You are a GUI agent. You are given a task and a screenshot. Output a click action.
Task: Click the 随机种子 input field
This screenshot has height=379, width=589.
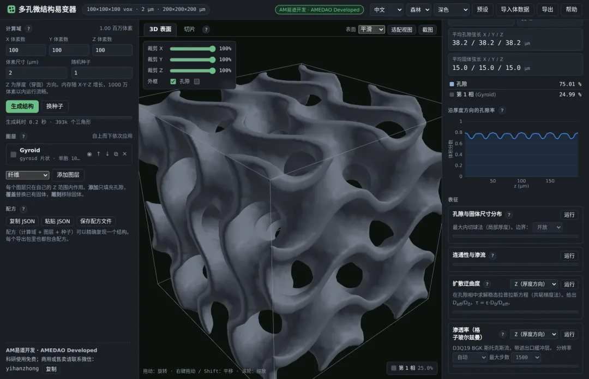pos(102,73)
